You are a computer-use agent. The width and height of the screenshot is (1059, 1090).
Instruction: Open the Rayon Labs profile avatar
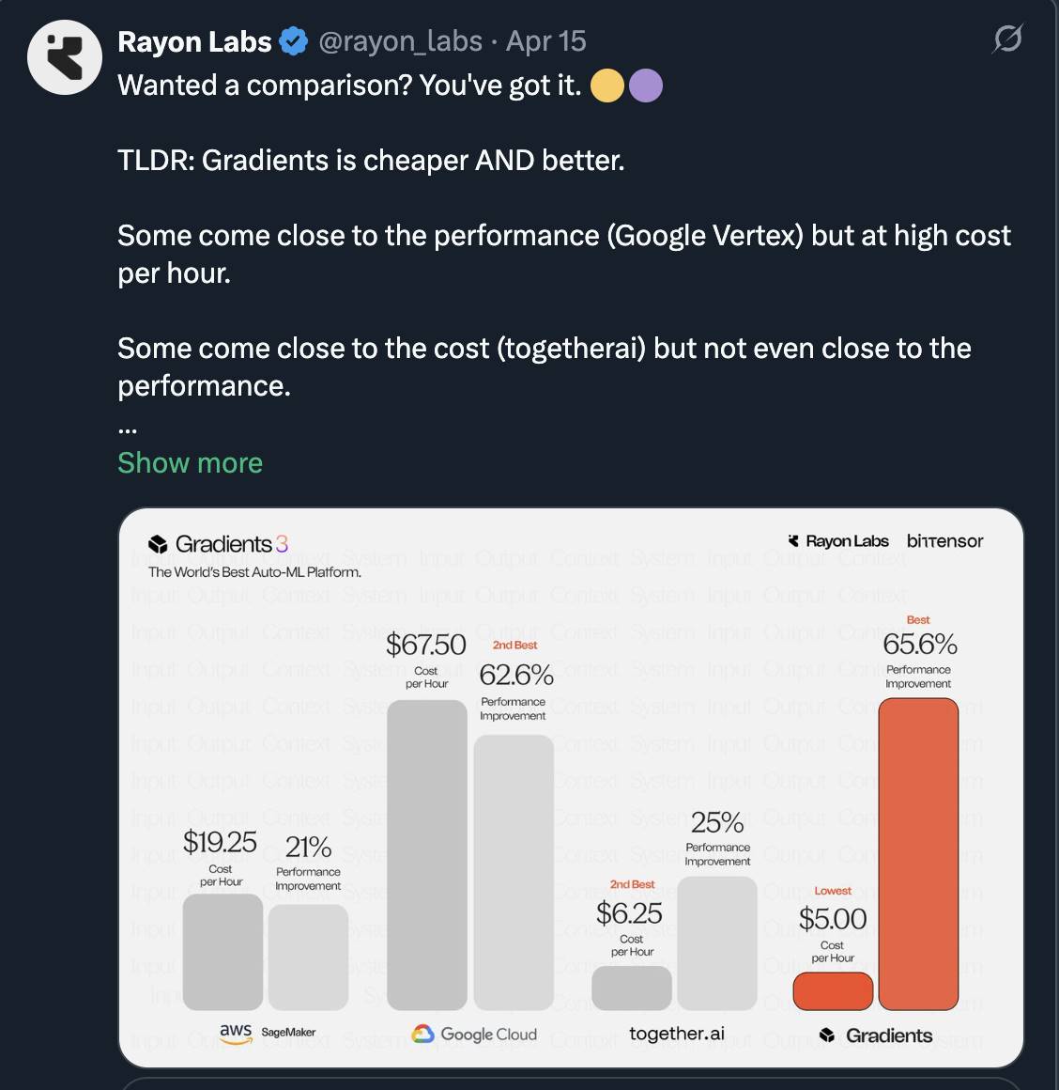click(x=65, y=57)
